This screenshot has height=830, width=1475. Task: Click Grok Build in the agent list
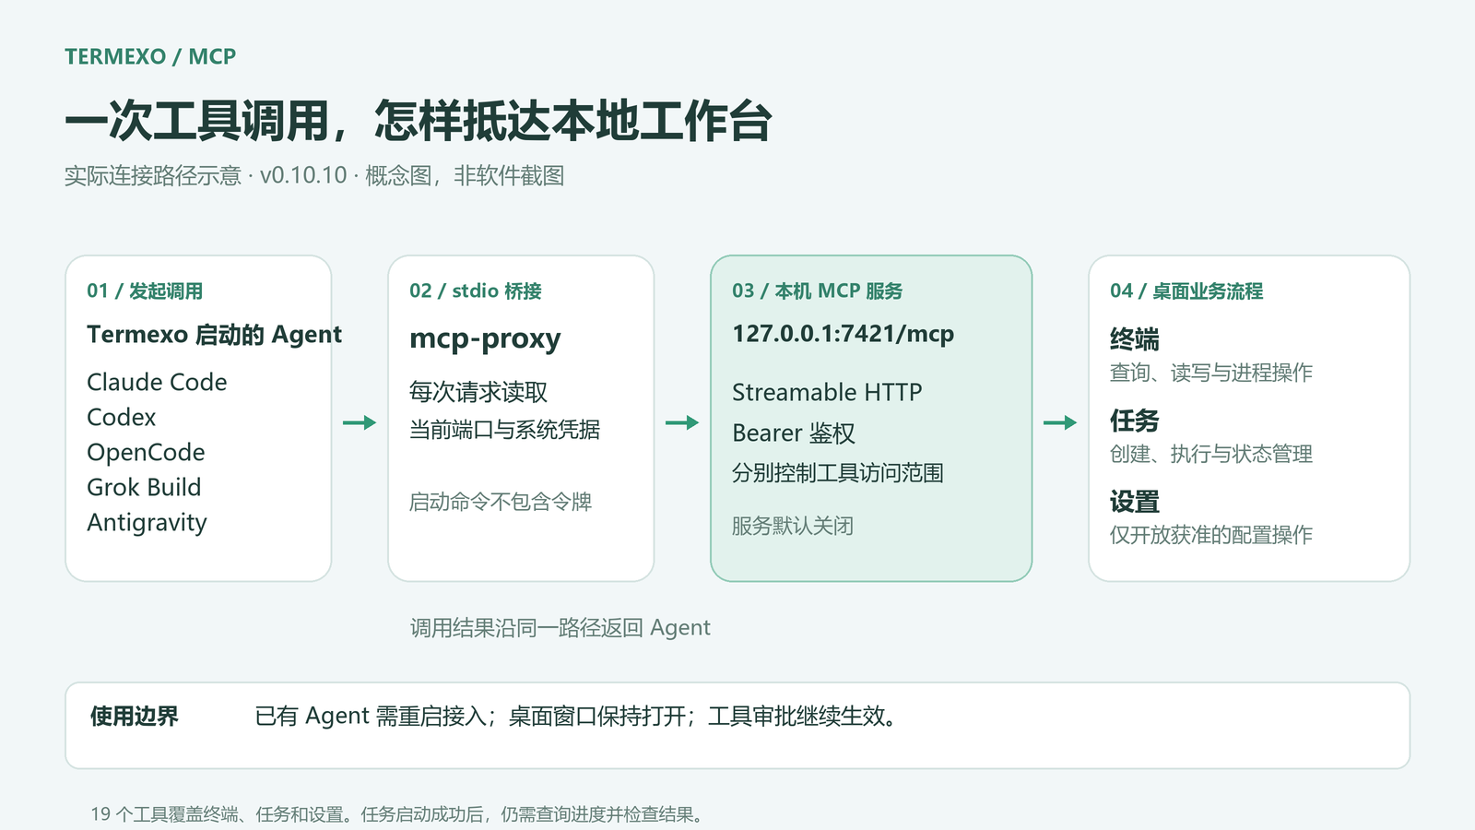coord(144,487)
